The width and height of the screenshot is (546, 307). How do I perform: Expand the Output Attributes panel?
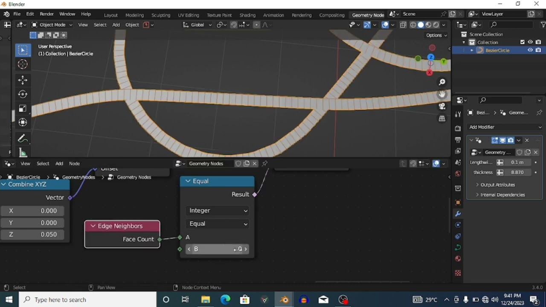coord(497,185)
